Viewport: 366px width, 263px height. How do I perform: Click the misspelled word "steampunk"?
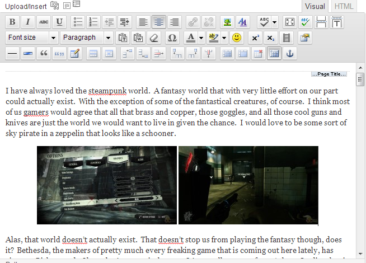[x=107, y=91]
